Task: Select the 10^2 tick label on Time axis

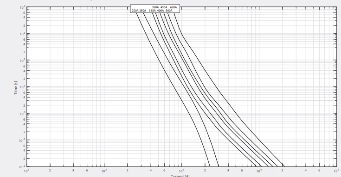Action: point(22,61)
